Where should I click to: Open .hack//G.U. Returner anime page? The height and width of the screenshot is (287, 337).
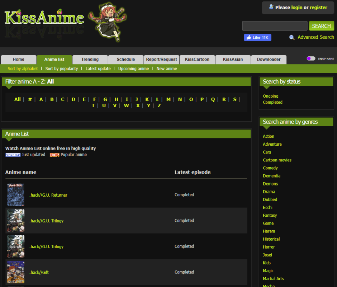(x=48, y=195)
